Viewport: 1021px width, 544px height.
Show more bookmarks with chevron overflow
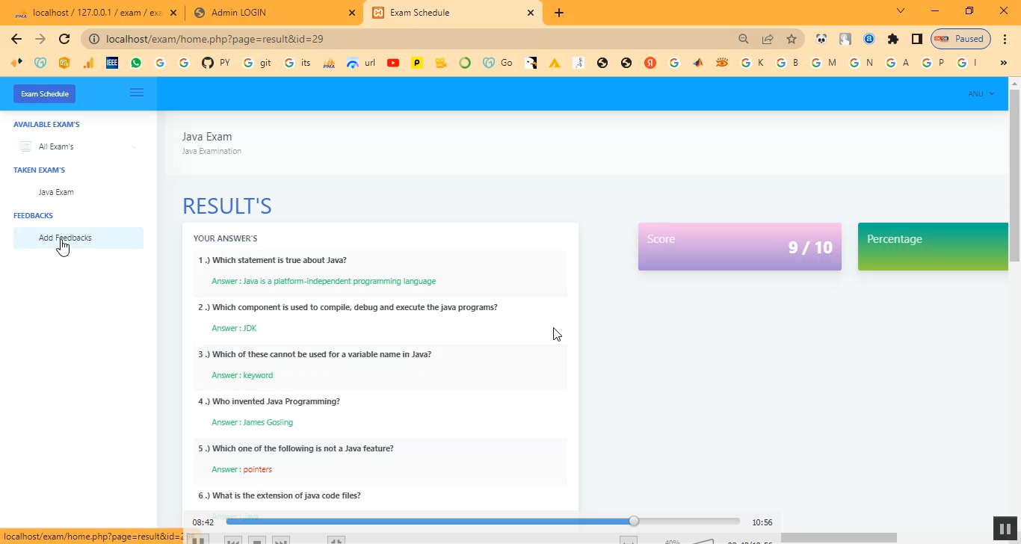click(x=1003, y=63)
